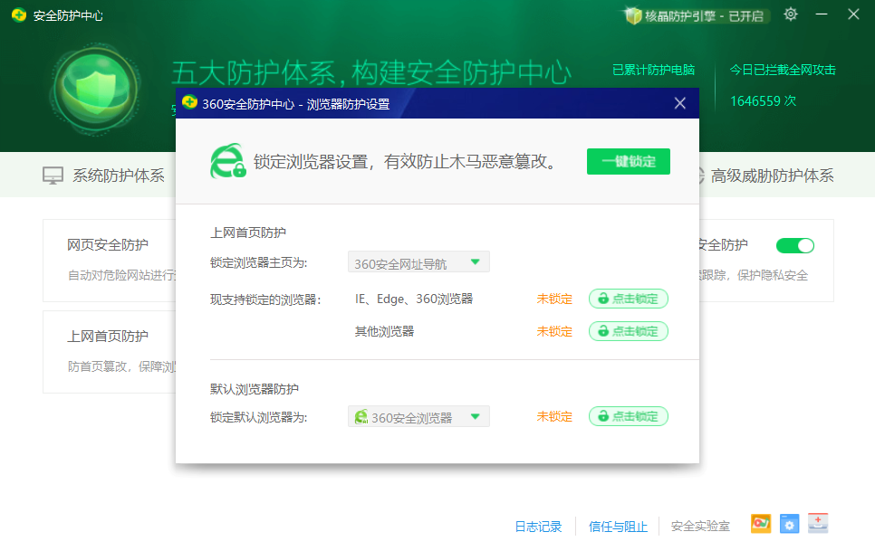Click the orange photo icon at bottom
The image size is (875, 551).
pos(761,524)
